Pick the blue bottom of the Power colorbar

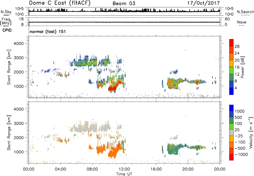(231, 91)
